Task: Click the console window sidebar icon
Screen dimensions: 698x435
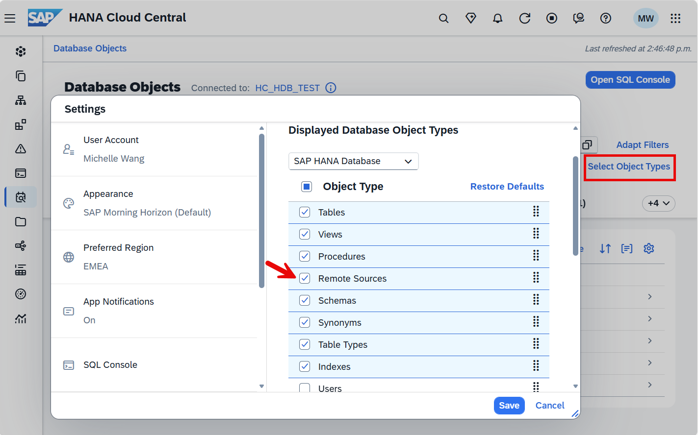Action: (x=21, y=173)
